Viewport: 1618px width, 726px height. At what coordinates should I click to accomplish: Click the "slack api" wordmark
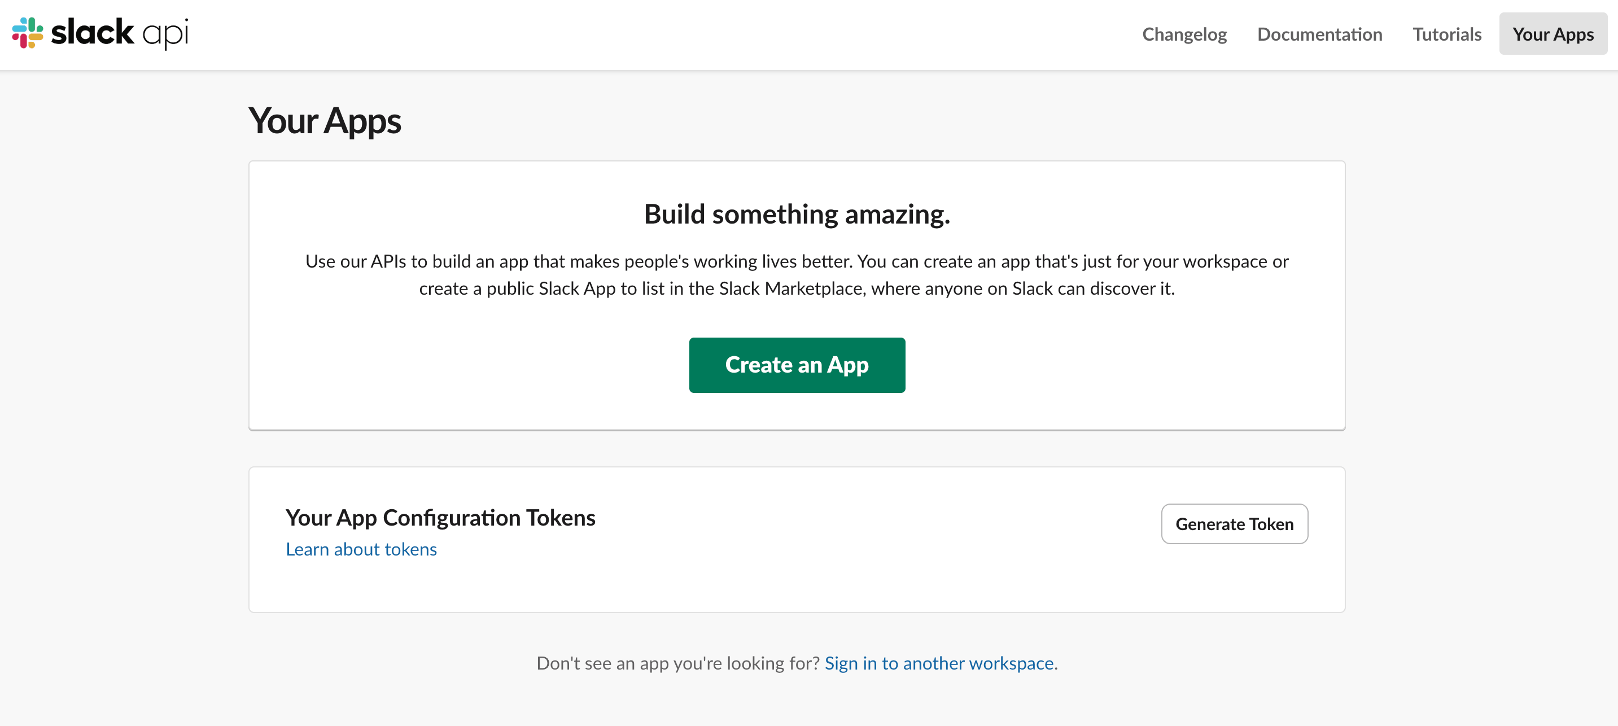point(119,33)
